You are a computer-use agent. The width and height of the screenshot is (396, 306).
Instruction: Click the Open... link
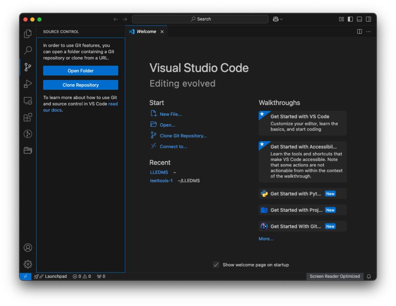click(x=167, y=125)
